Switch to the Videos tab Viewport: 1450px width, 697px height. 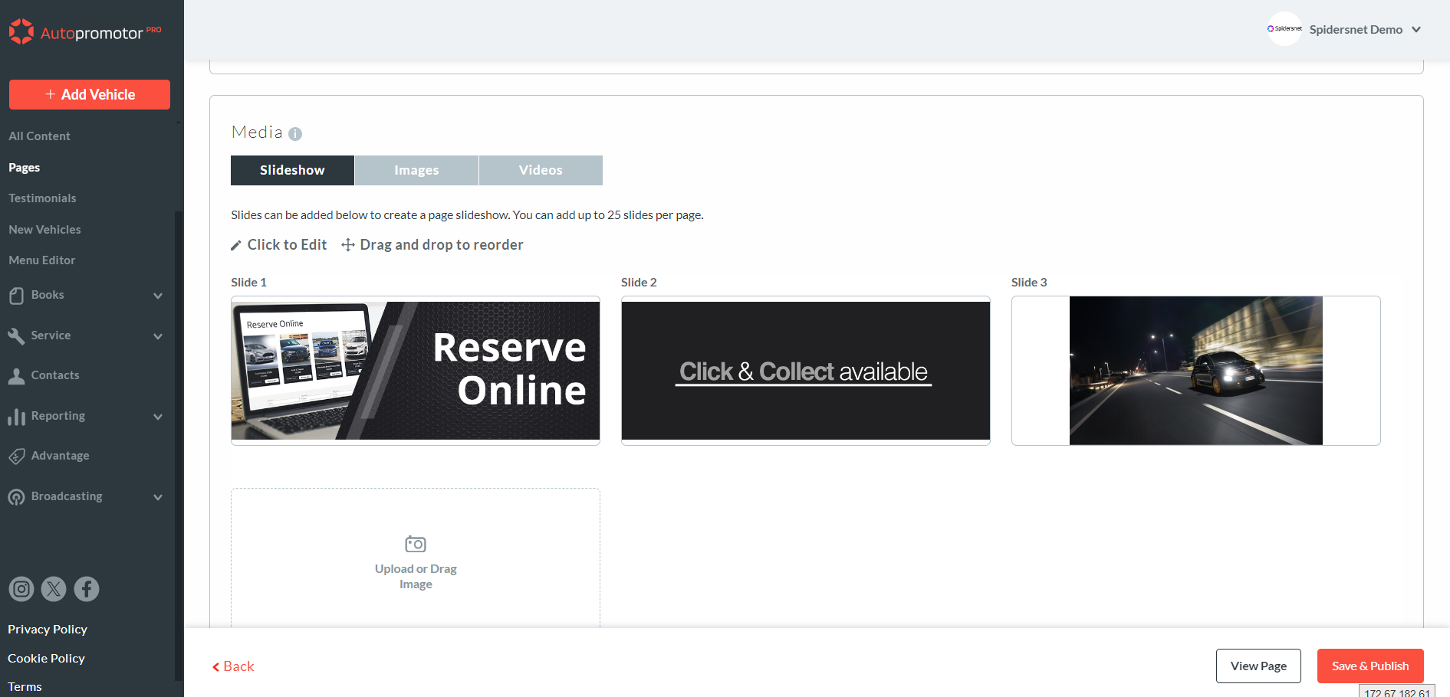coord(541,170)
